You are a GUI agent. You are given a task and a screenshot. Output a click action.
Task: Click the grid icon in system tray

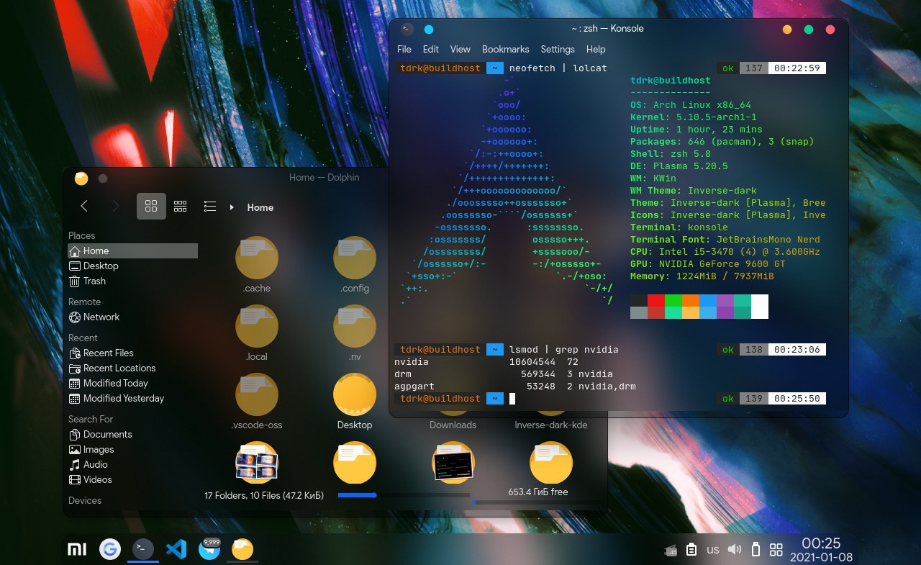776,550
